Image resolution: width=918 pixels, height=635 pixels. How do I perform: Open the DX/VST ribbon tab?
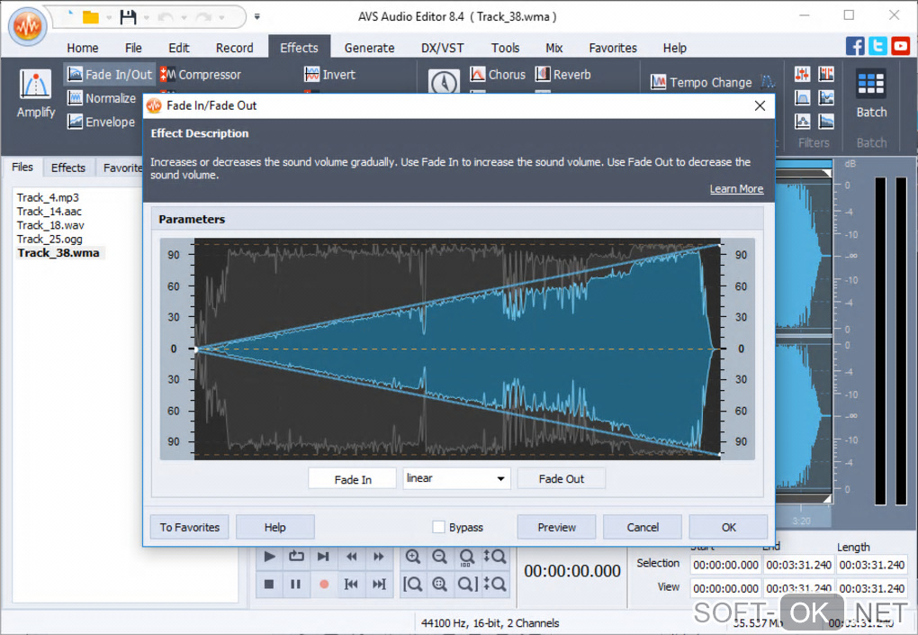pos(443,48)
